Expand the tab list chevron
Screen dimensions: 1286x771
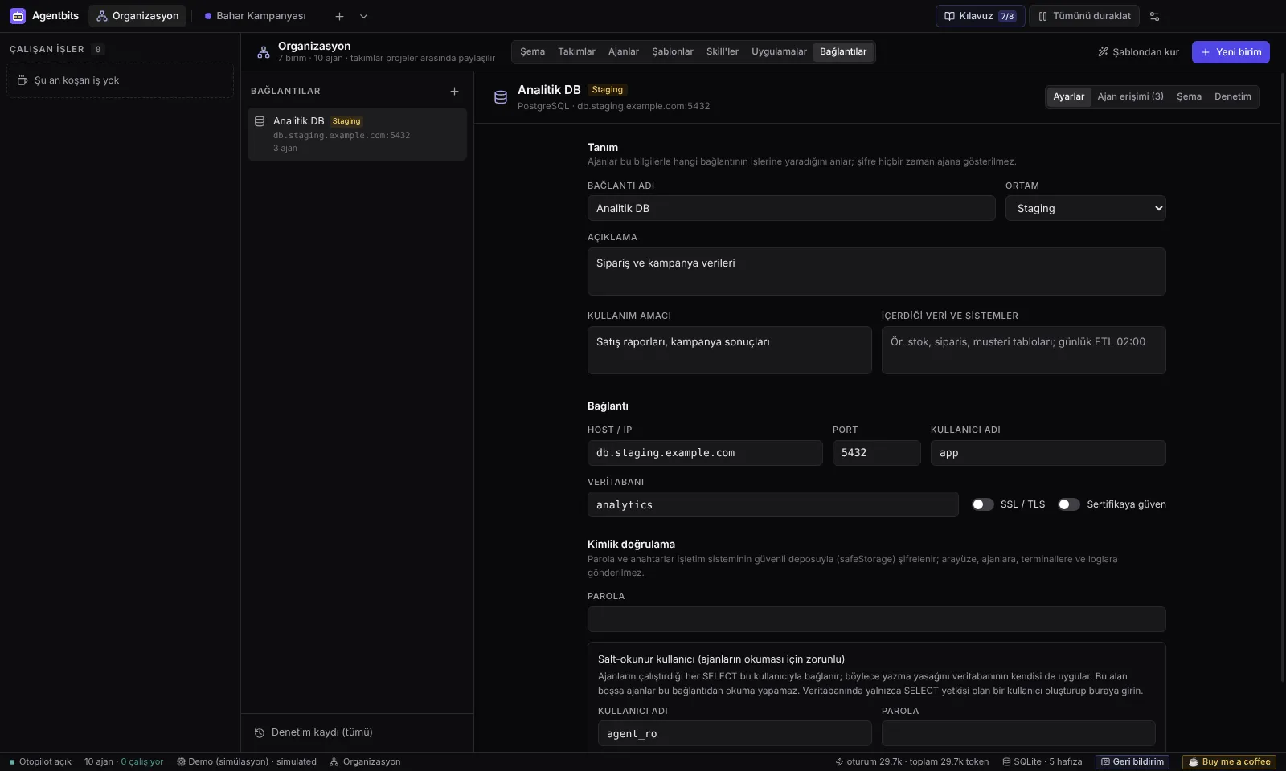click(363, 16)
